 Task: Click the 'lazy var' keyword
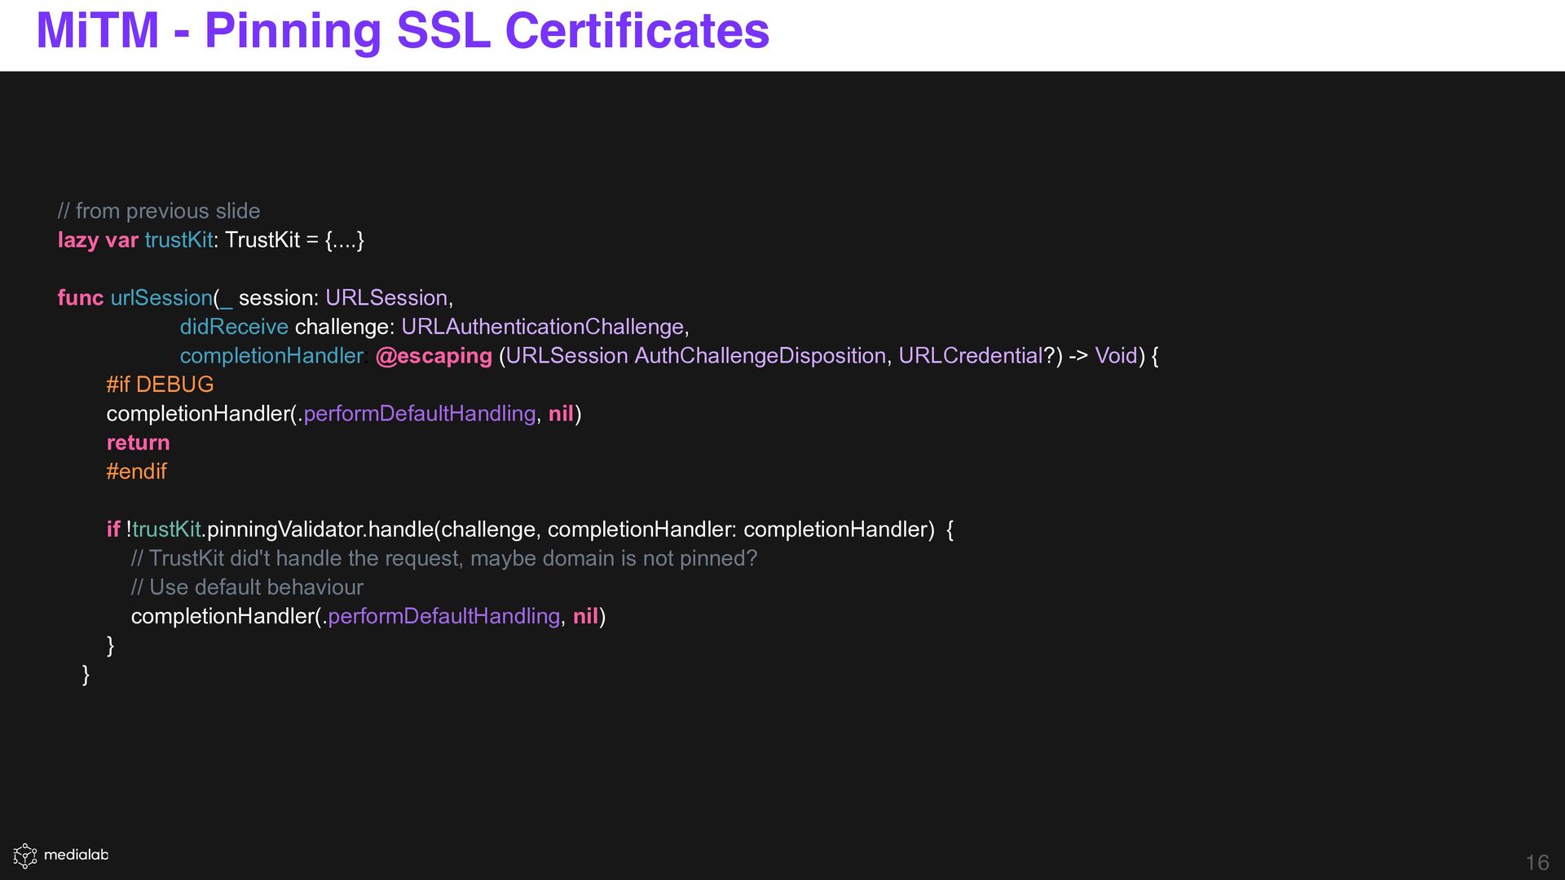98,240
